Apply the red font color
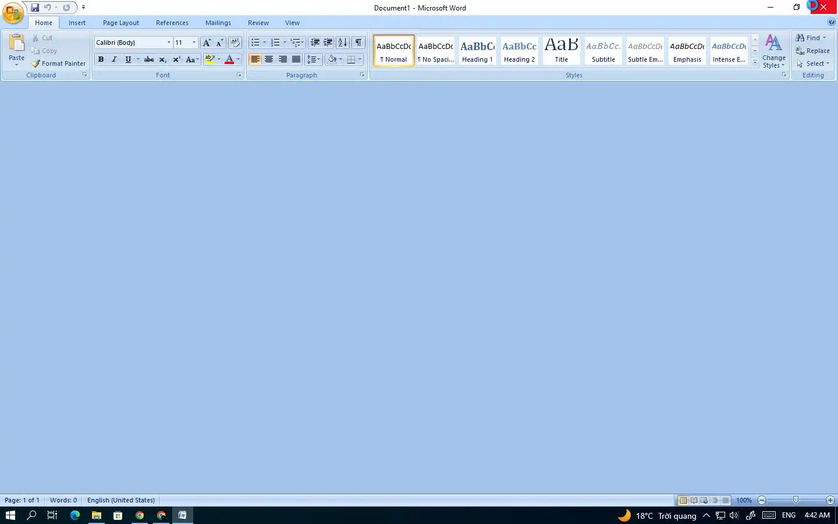The height and width of the screenshot is (524, 838). pyautogui.click(x=229, y=59)
